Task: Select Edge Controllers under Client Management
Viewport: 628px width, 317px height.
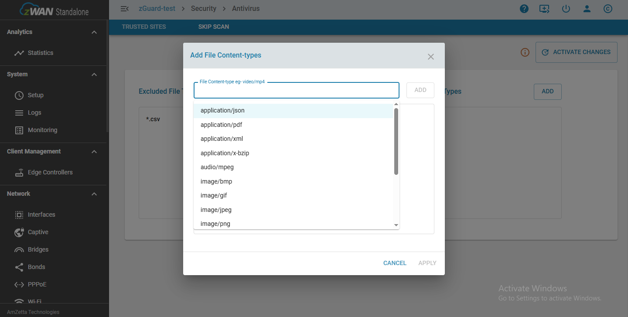Action: (x=50, y=172)
